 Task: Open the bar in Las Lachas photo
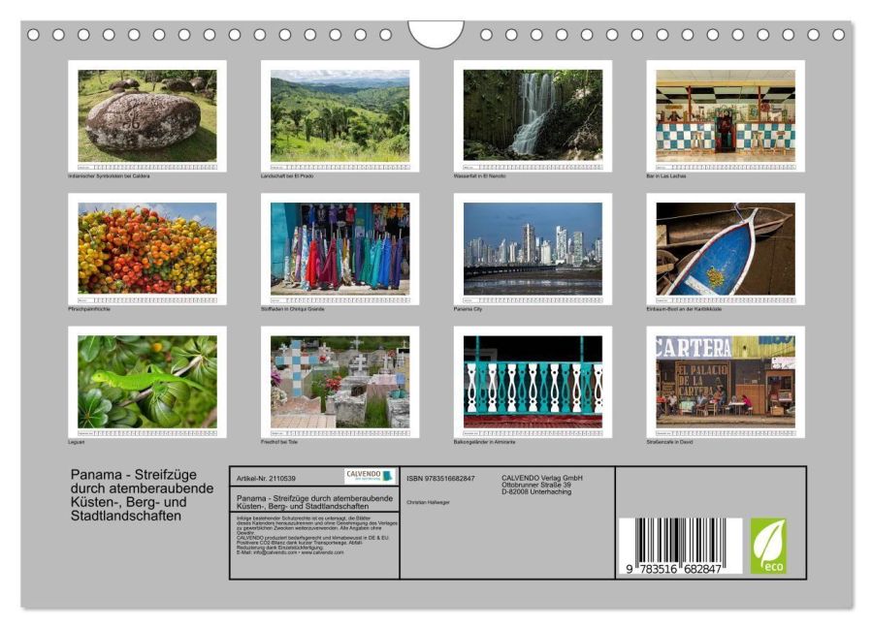click(726, 116)
